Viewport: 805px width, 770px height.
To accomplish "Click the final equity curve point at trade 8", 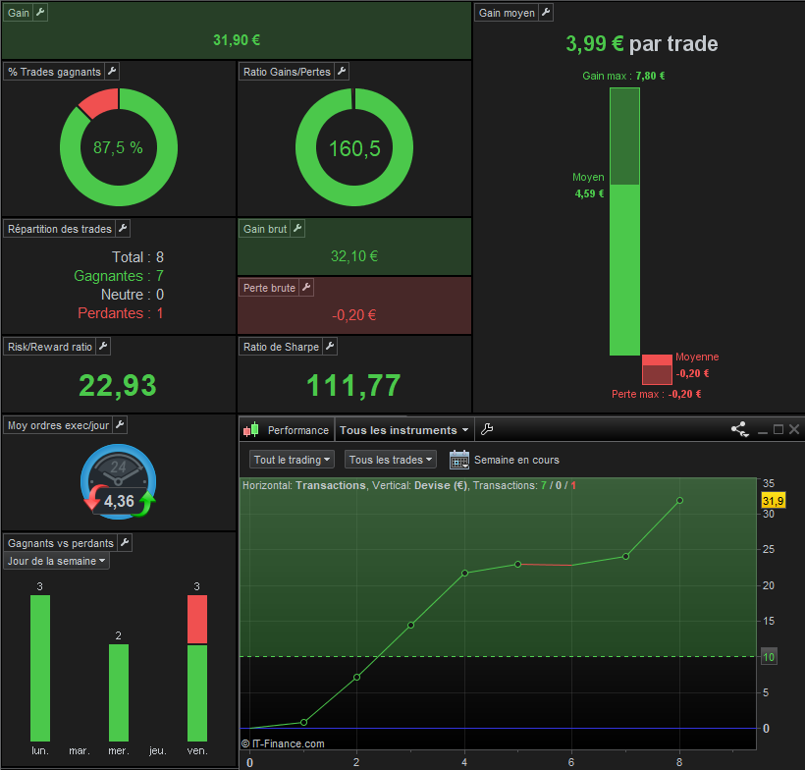I will (679, 500).
